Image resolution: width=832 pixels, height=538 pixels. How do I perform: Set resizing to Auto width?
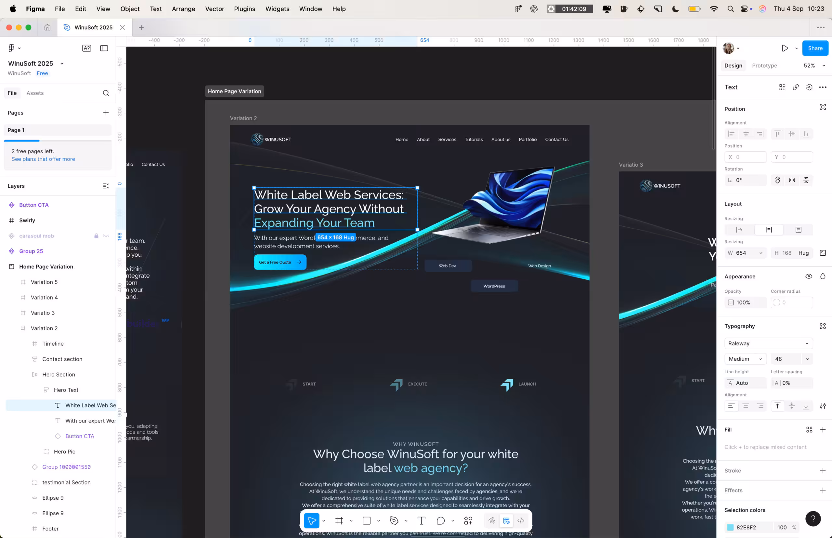click(x=739, y=230)
